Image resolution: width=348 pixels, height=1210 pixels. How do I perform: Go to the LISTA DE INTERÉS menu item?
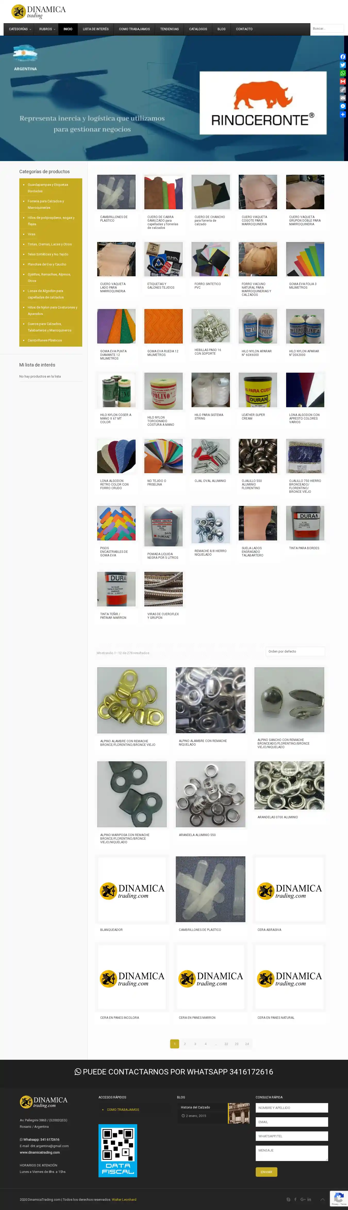pyautogui.click(x=96, y=29)
